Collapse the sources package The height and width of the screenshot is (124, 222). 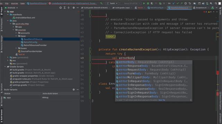point(13,30)
